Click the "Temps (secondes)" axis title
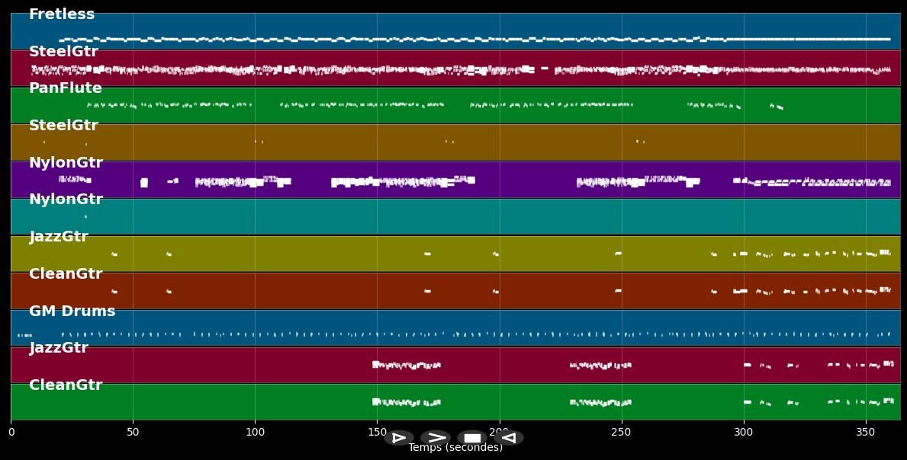The height and width of the screenshot is (460, 907). tap(455, 448)
